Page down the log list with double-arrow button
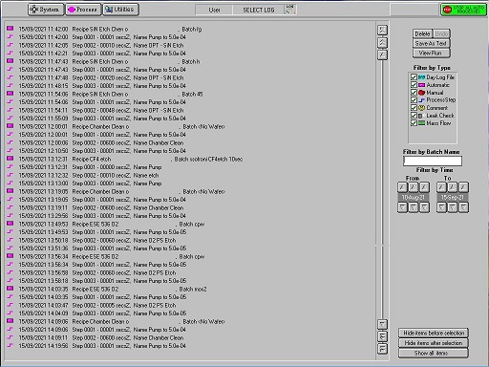 pyautogui.click(x=382, y=336)
